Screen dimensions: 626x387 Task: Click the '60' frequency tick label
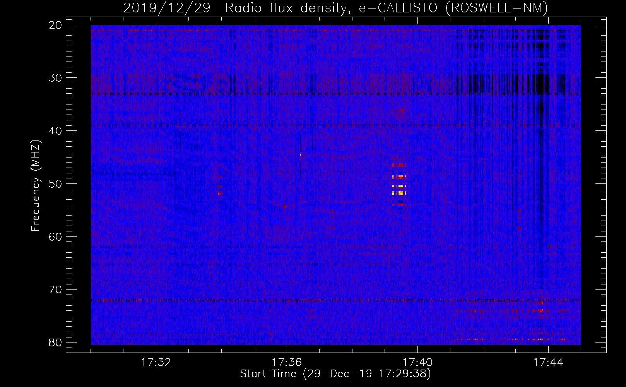(56, 236)
